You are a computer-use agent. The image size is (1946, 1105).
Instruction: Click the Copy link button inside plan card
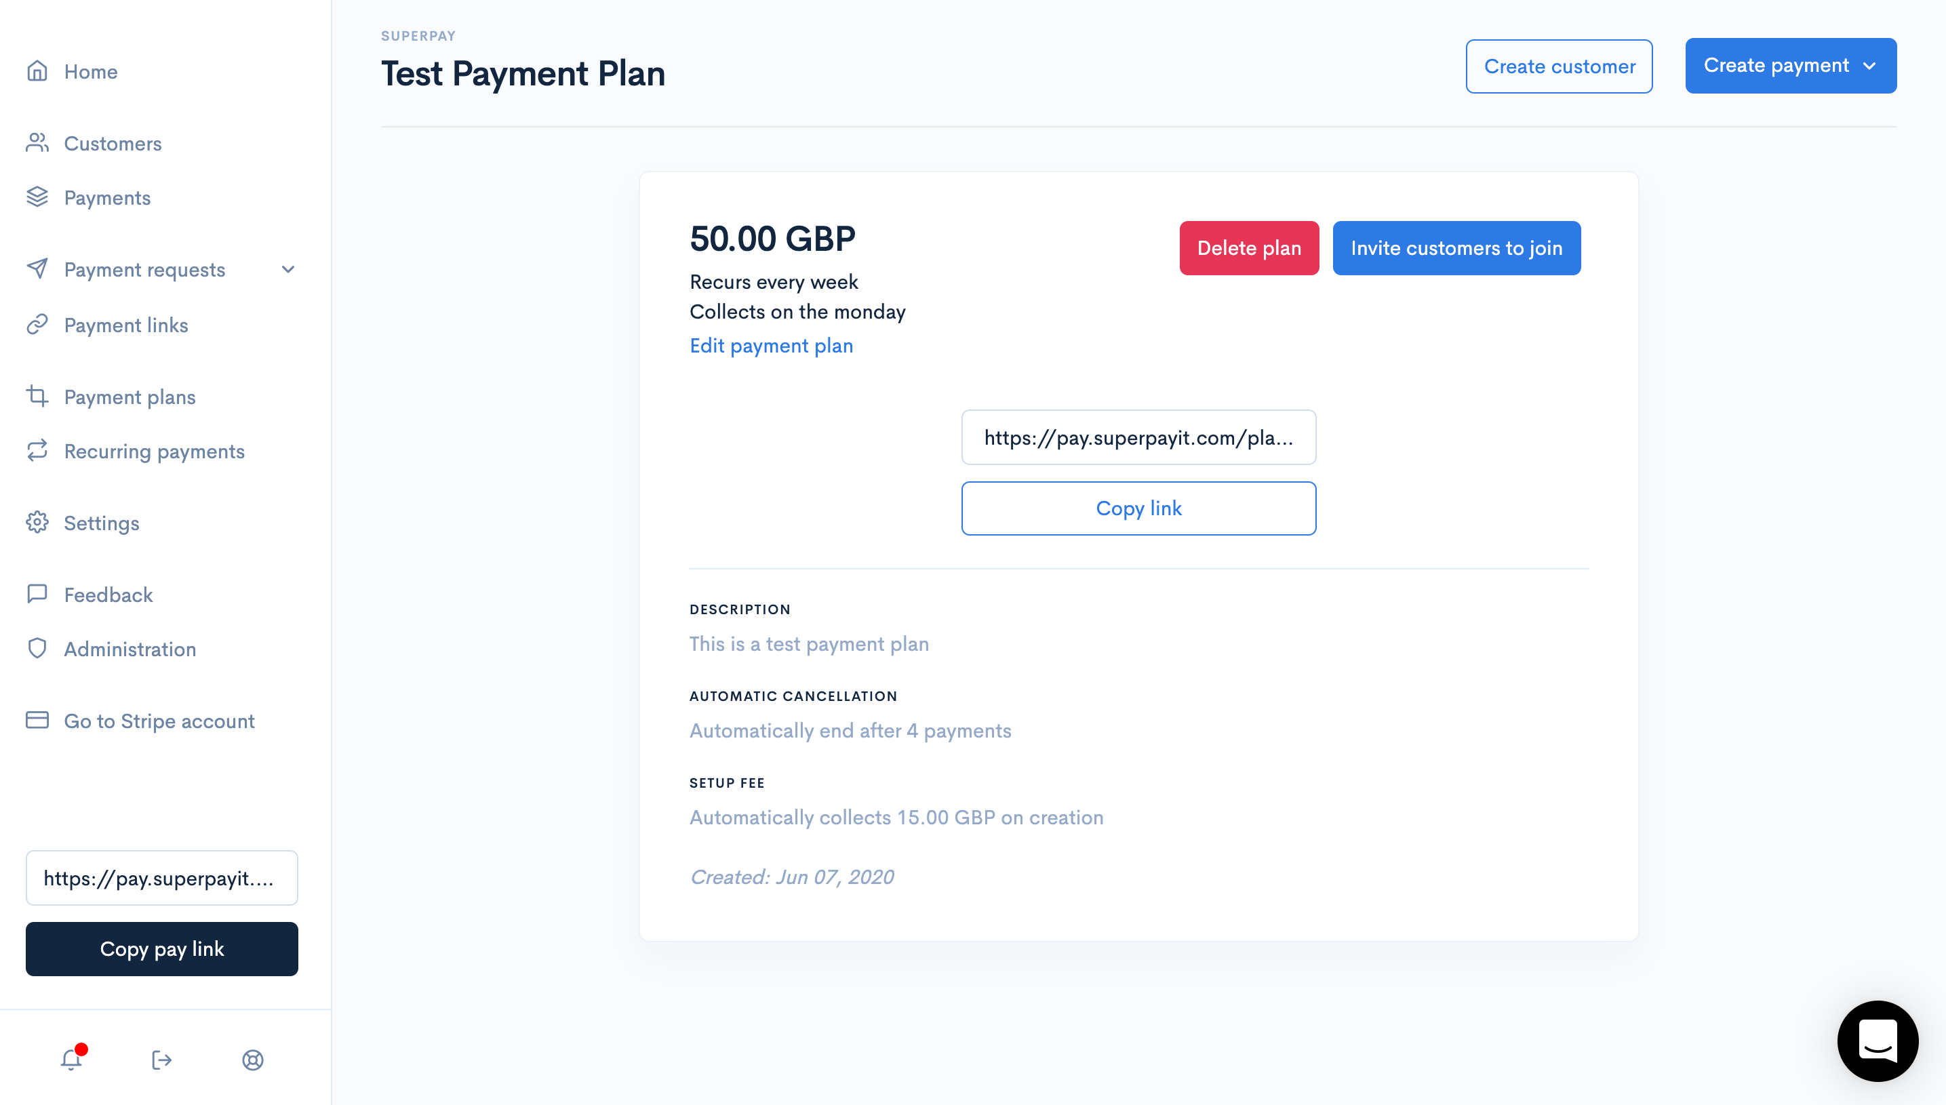pyautogui.click(x=1137, y=508)
